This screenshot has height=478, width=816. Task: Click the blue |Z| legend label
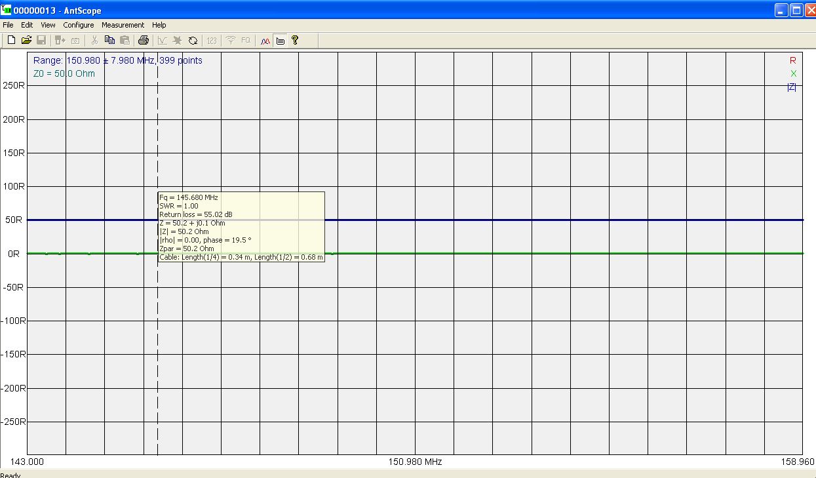pos(792,87)
